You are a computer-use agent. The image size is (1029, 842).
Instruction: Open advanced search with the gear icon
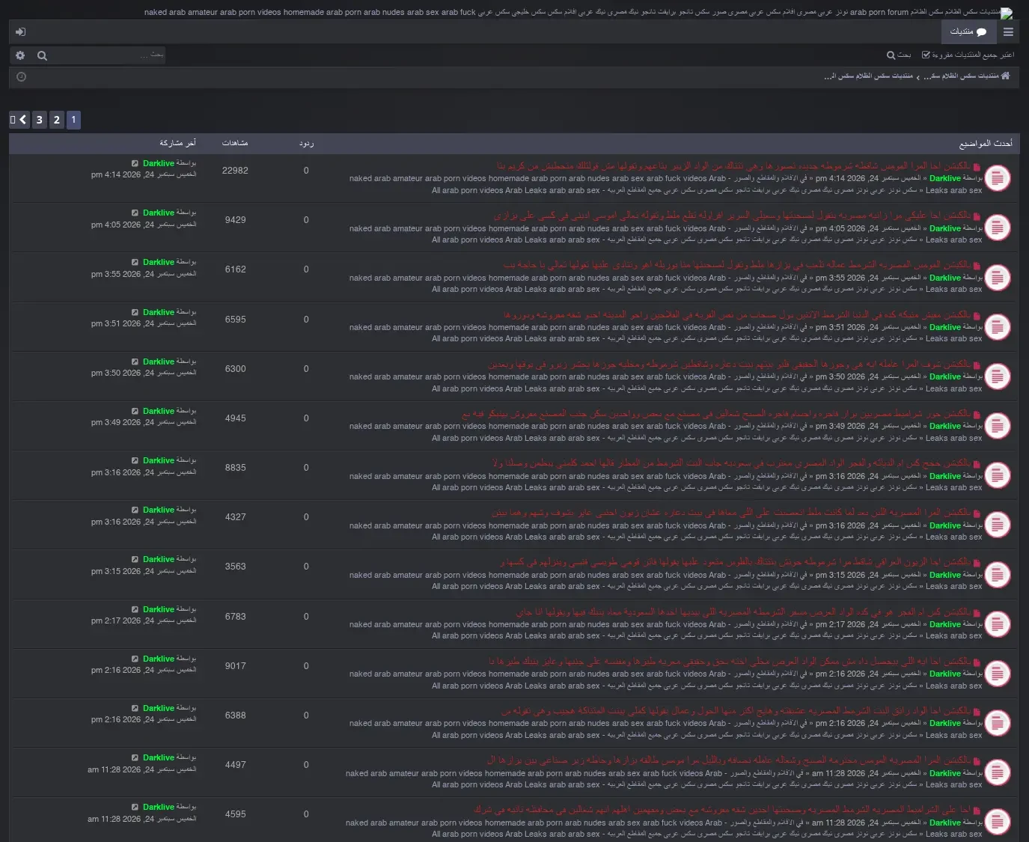(20, 55)
